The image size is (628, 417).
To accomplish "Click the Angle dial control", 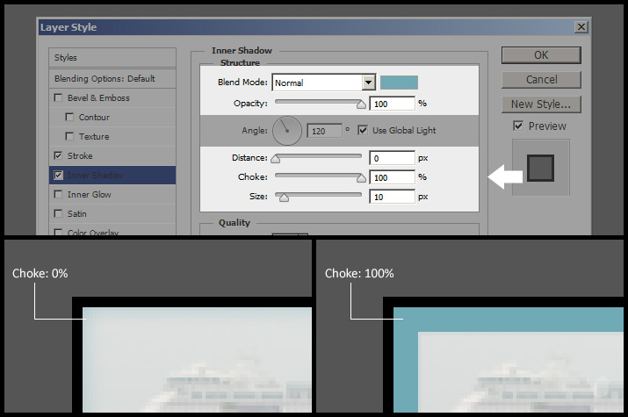I will tap(287, 131).
